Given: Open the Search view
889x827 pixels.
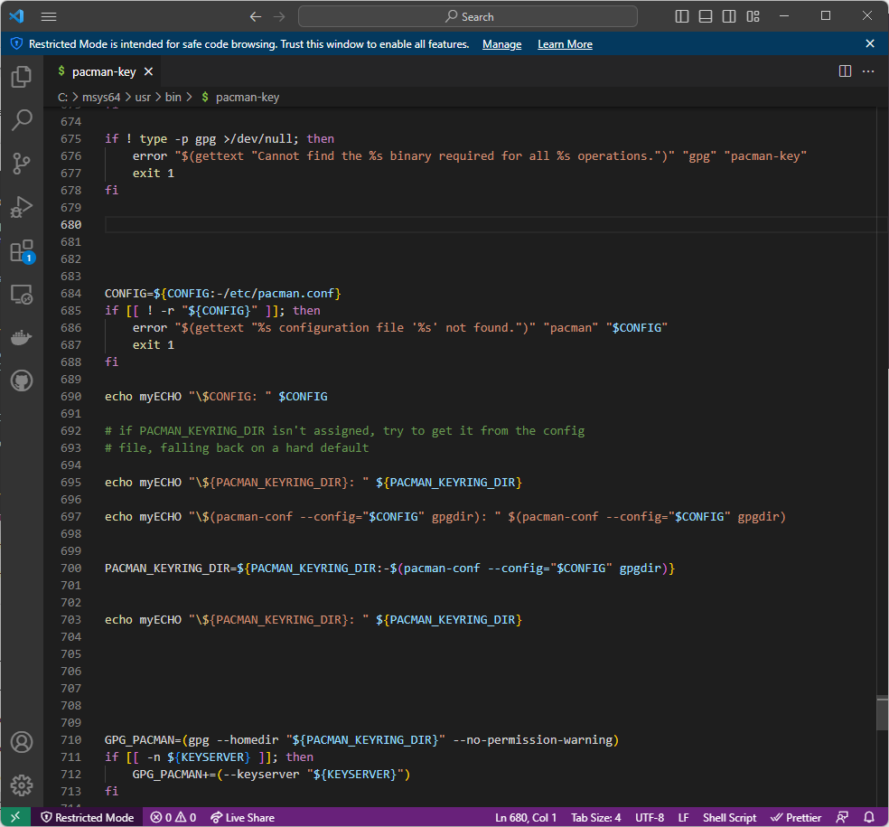Looking at the screenshot, I should 20,120.
